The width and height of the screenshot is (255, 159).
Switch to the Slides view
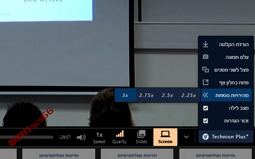pos(141,137)
